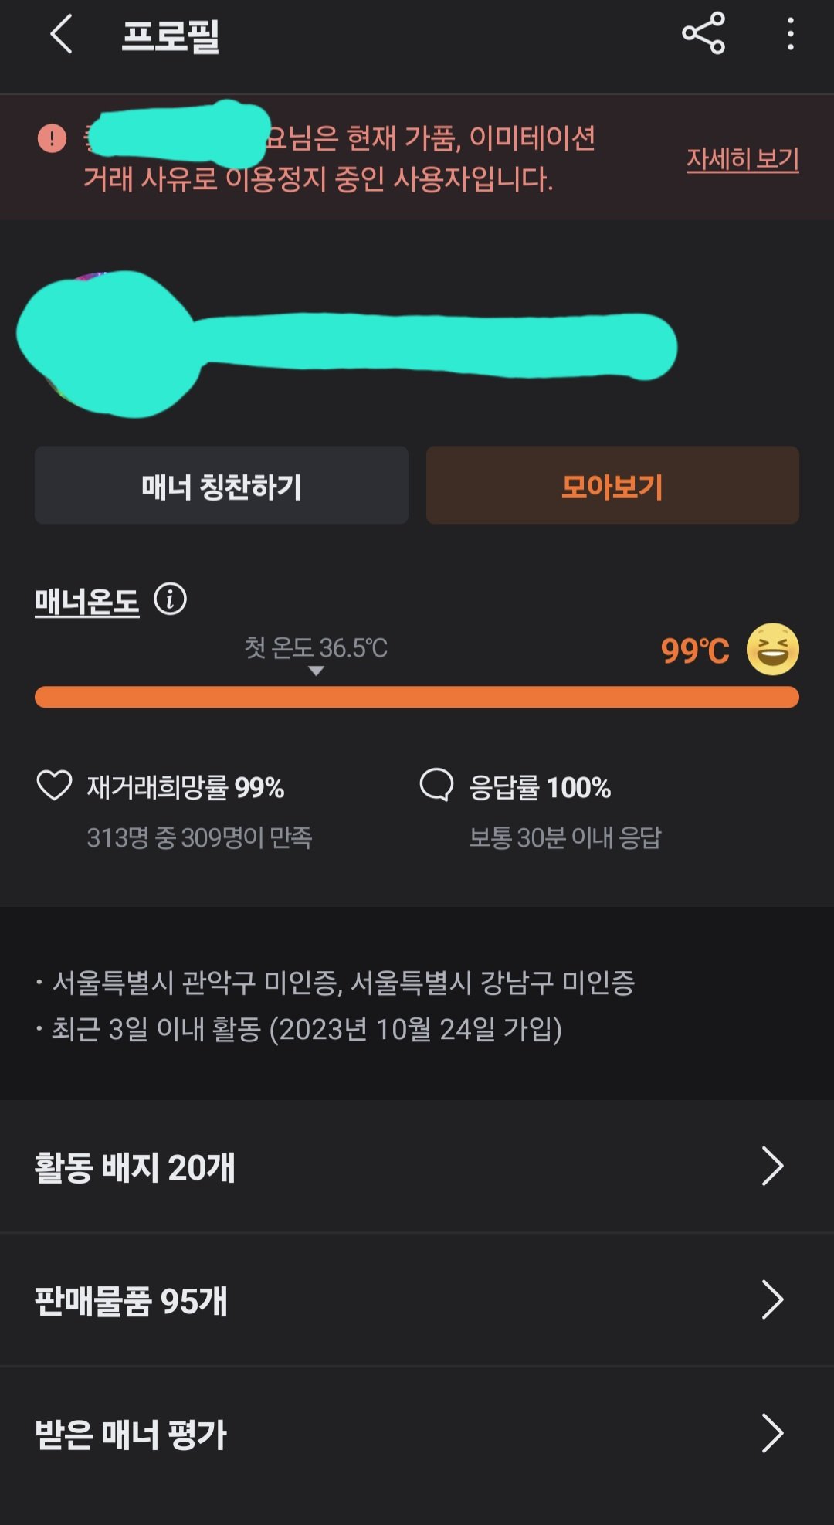834x1525 pixels.
Task: Open the 판매물품 95개 row
Action: point(417,1300)
